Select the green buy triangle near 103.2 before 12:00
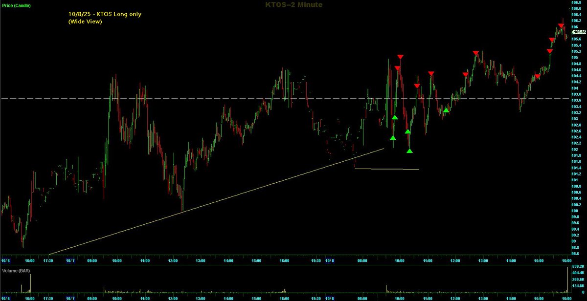587x301 pixels. 446,110
